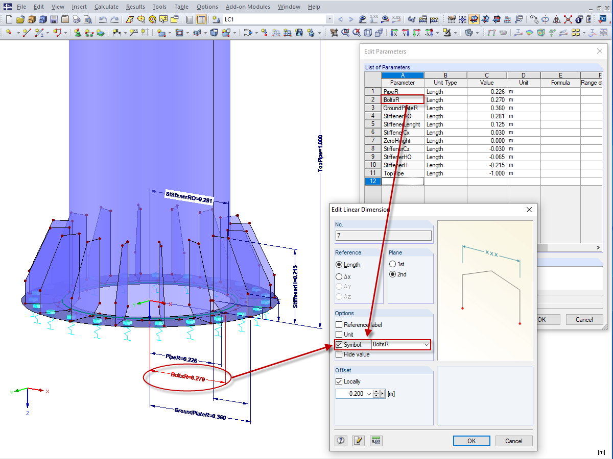Open the Insert menu

point(79,7)
